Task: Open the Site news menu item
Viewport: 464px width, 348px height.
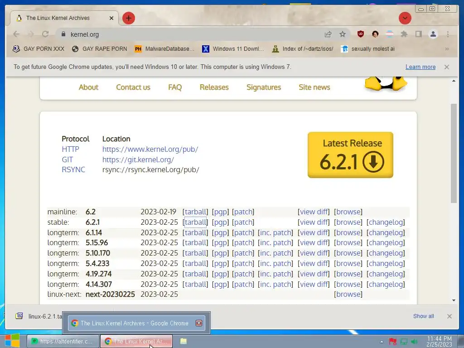Action: point(314,87)
